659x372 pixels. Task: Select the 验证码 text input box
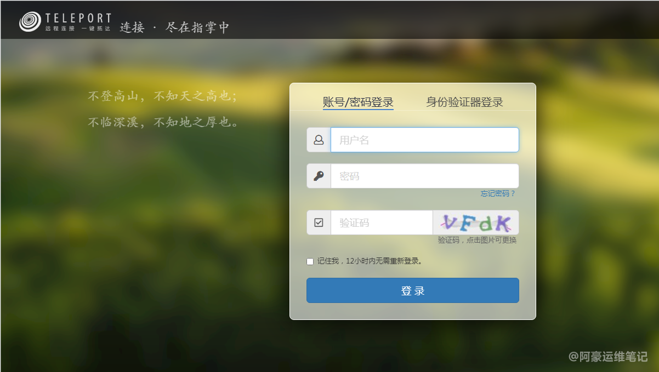pyautogui.click(x=382, y=222)
